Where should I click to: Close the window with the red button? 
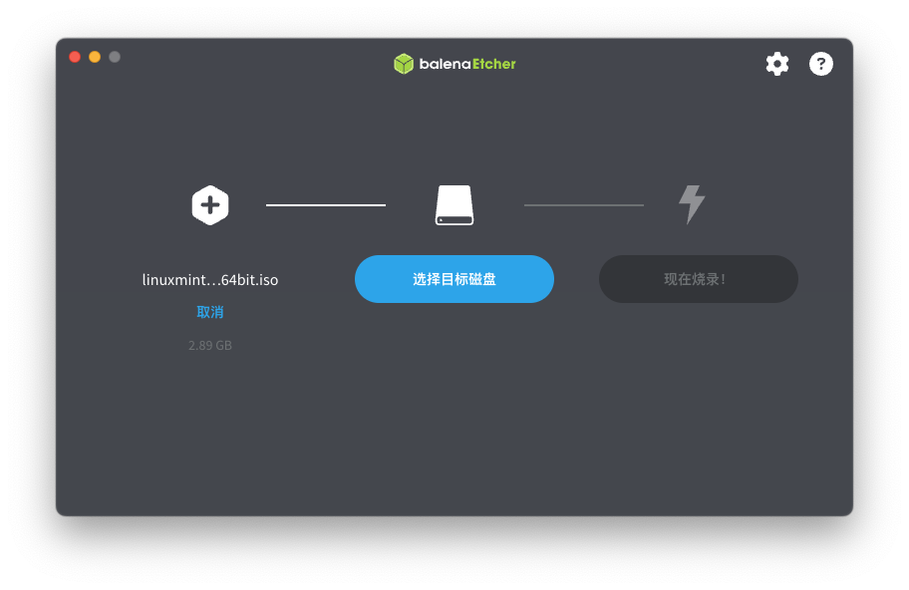(75, 57)
